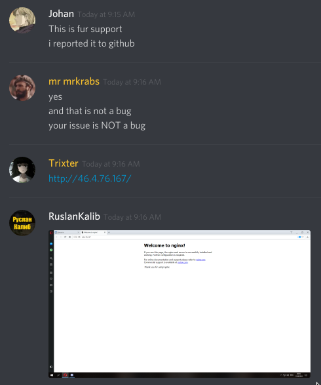Select the Johan username
This screenshot has height=385, width=321.
(61, 14)
